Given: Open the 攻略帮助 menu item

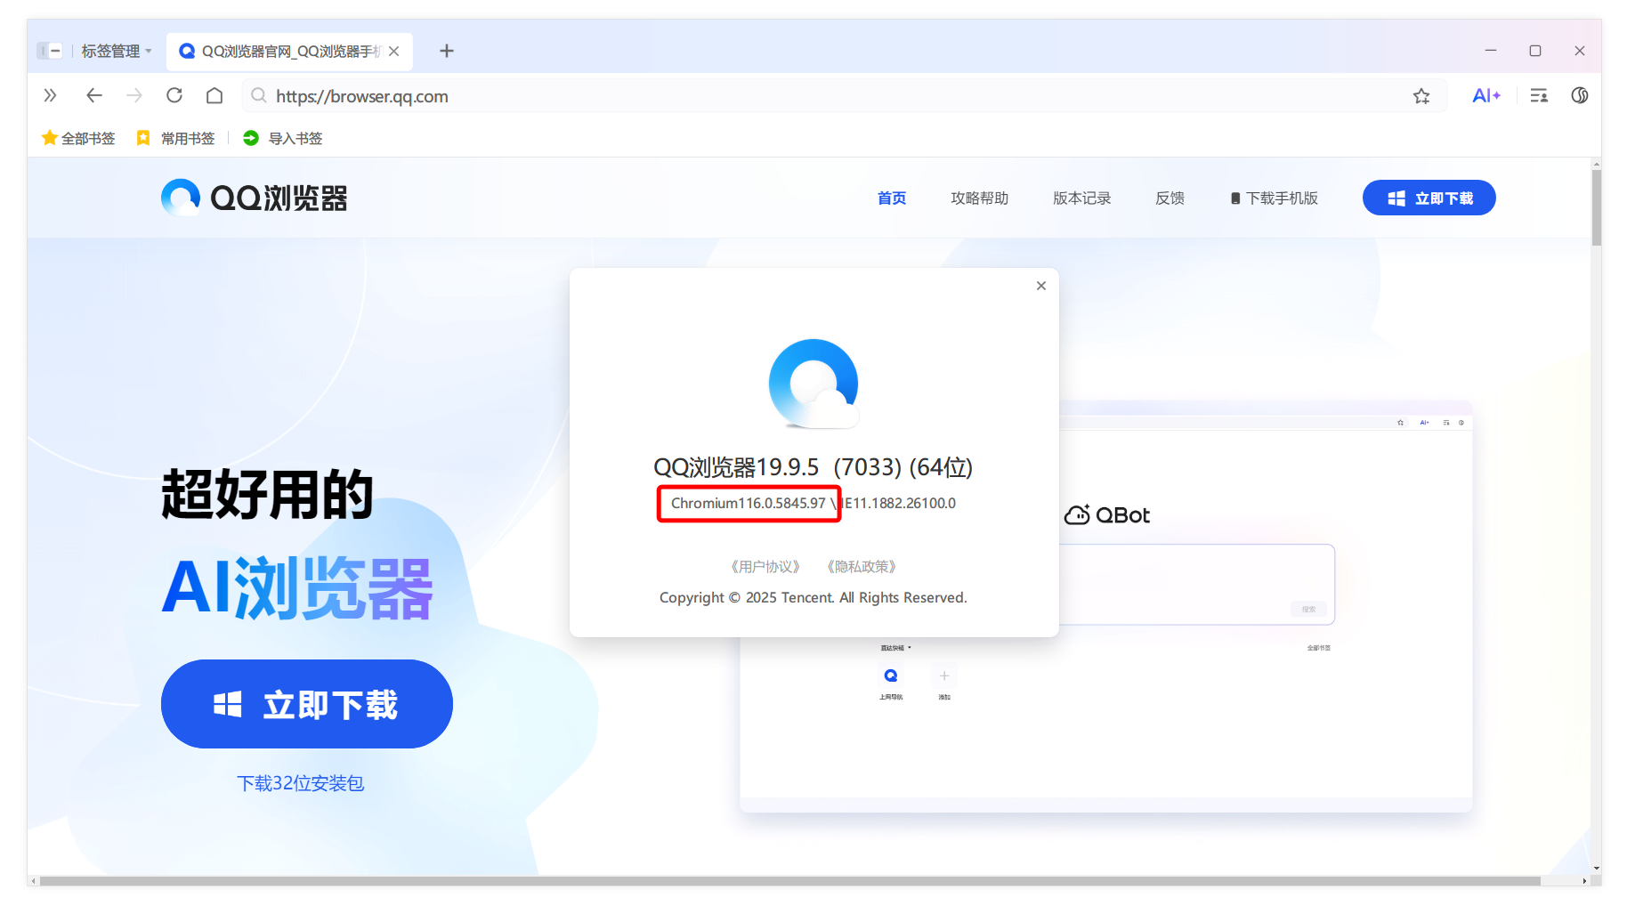Looking at the screenshot, I should pyautogui.click(x=979, y=198).
